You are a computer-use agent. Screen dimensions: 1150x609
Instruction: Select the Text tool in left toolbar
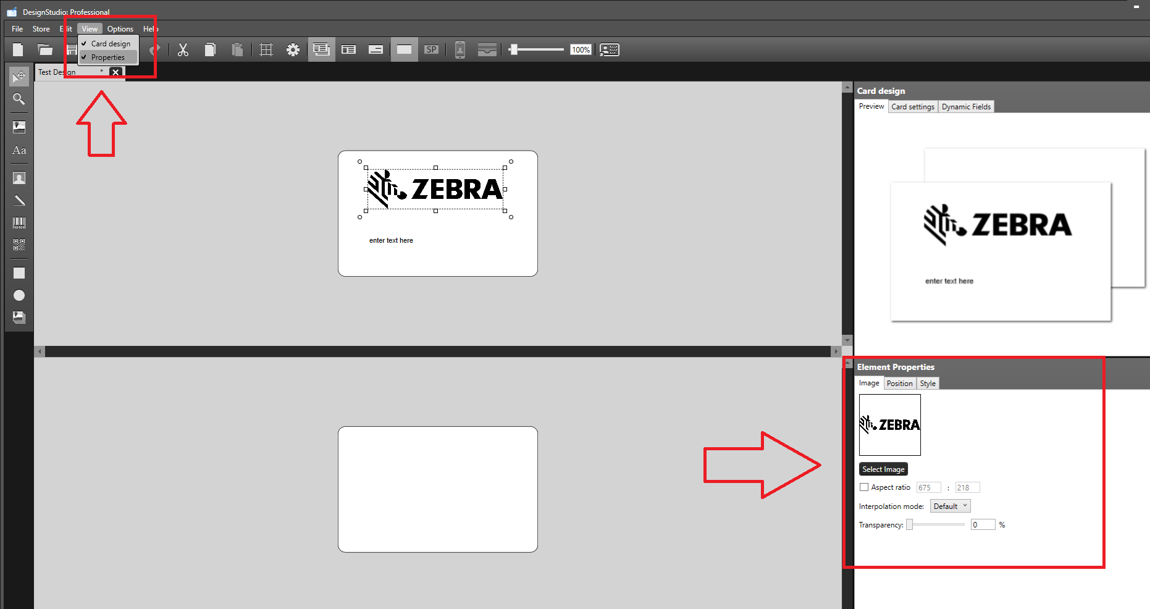click(x=19, y=150)
